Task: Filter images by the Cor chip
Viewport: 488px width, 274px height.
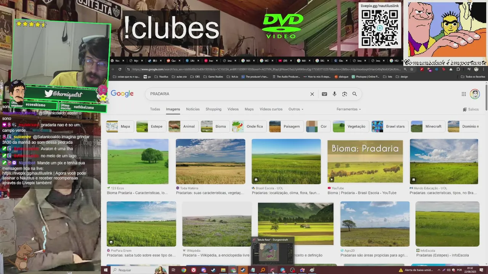Action: pyautogui.click(x=318, y=126)
